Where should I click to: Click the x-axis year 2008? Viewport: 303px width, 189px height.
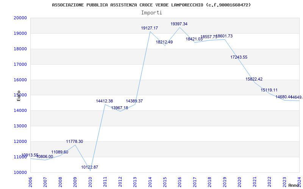coord(60,182)
